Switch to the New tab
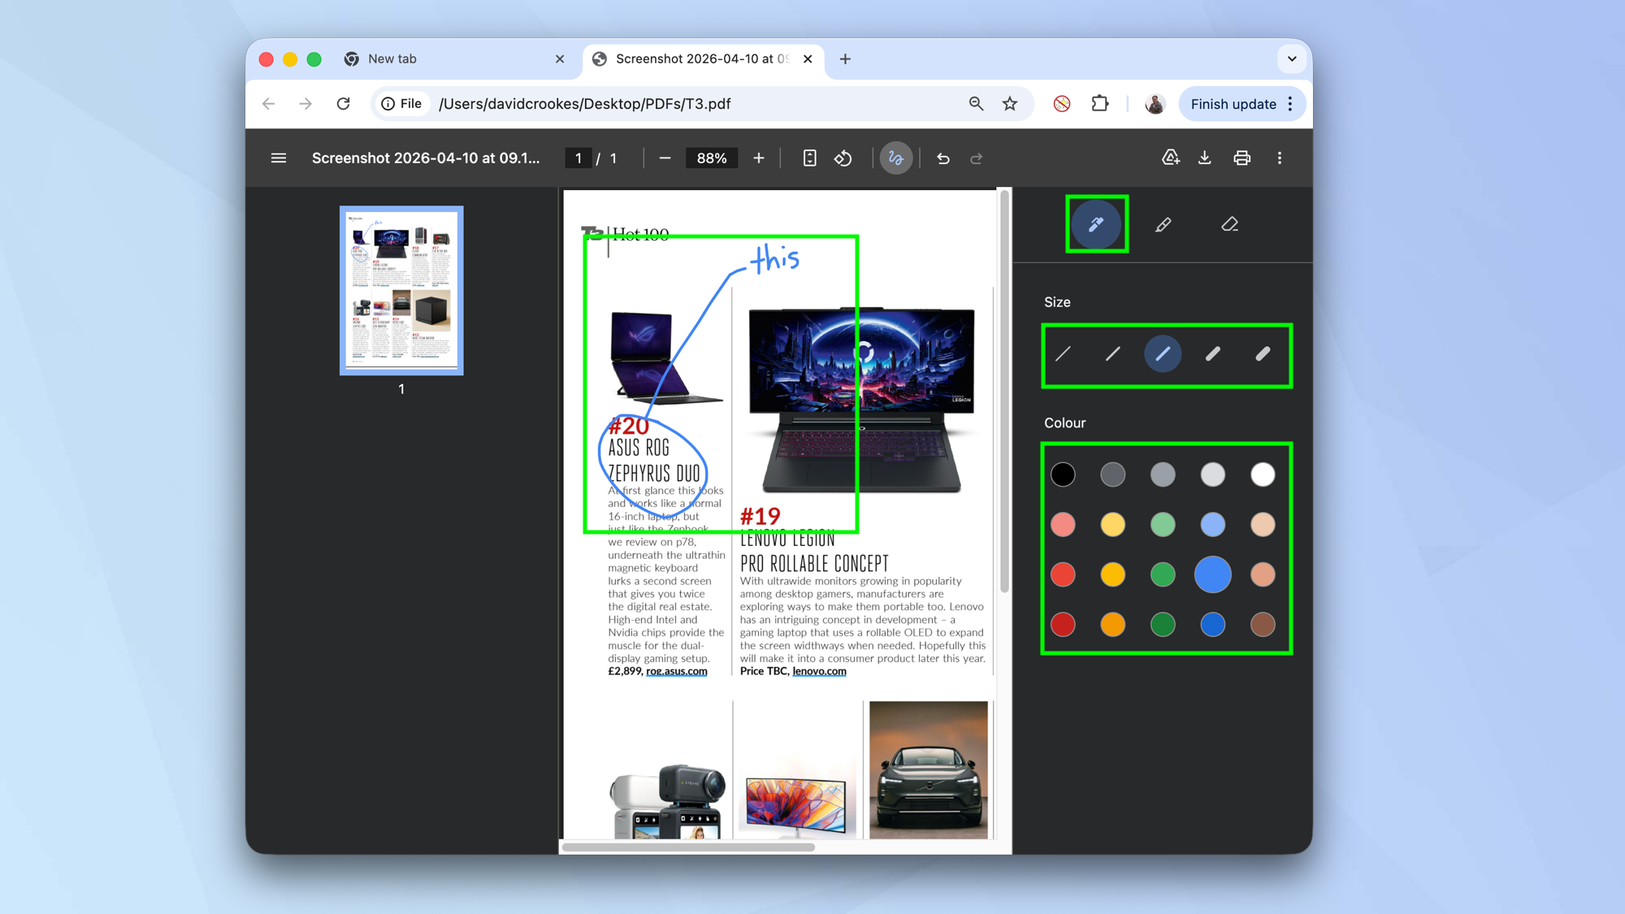 [392, 58]
